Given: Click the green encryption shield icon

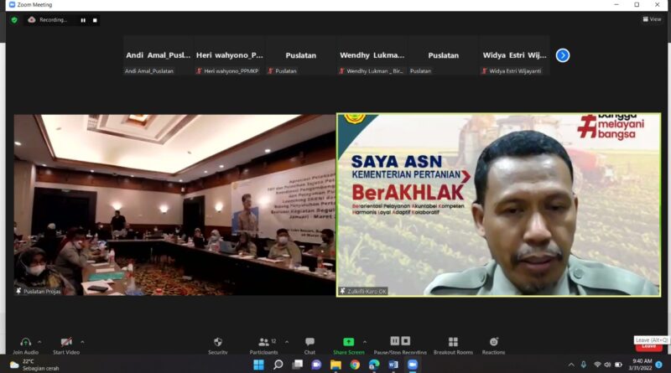Looking at the screenshot, I should tap(14, 19).
